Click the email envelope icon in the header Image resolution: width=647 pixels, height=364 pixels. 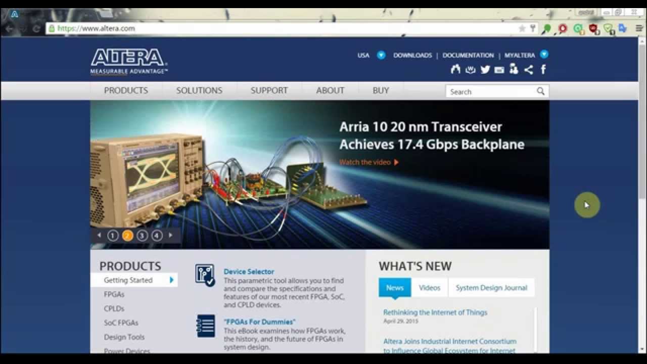pos(499,70)
